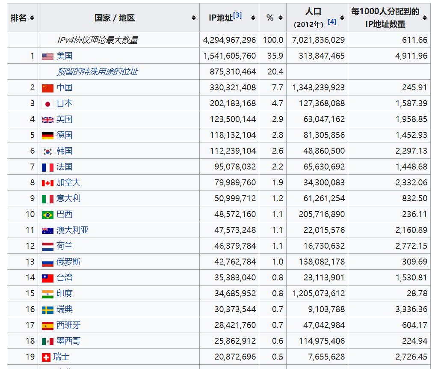This screenshot has height=369, width=438.
Task: Select US IP count 1,541,605,760
Action: pos(229,56)
